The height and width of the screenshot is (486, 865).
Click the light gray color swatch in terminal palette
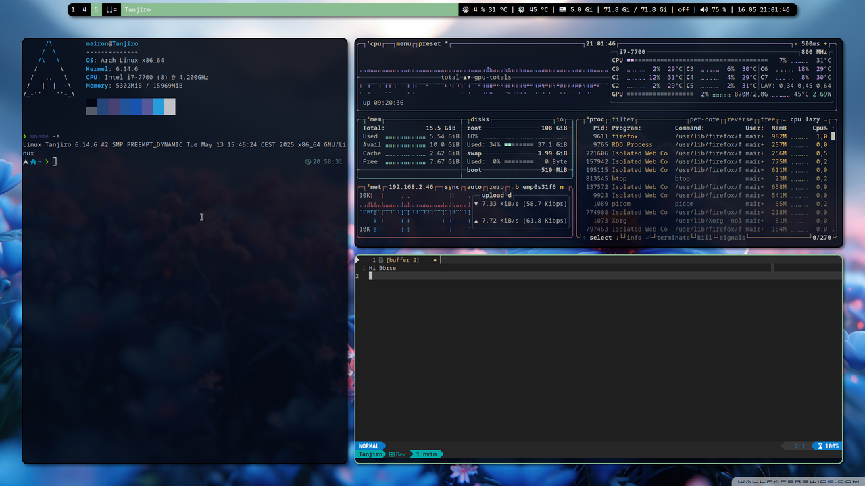point(170,107)
